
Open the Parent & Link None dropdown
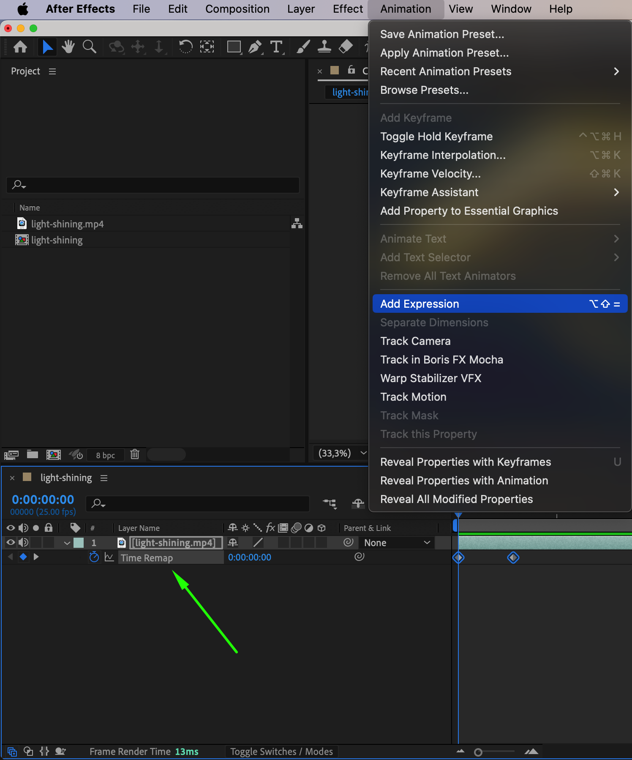[x=397, y=542]
